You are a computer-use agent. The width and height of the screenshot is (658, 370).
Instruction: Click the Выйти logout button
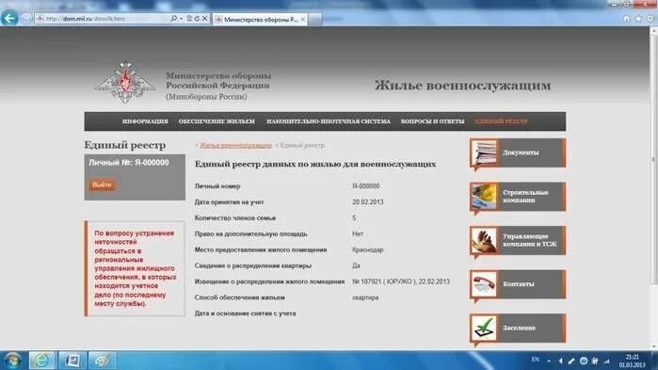point(102,185)
